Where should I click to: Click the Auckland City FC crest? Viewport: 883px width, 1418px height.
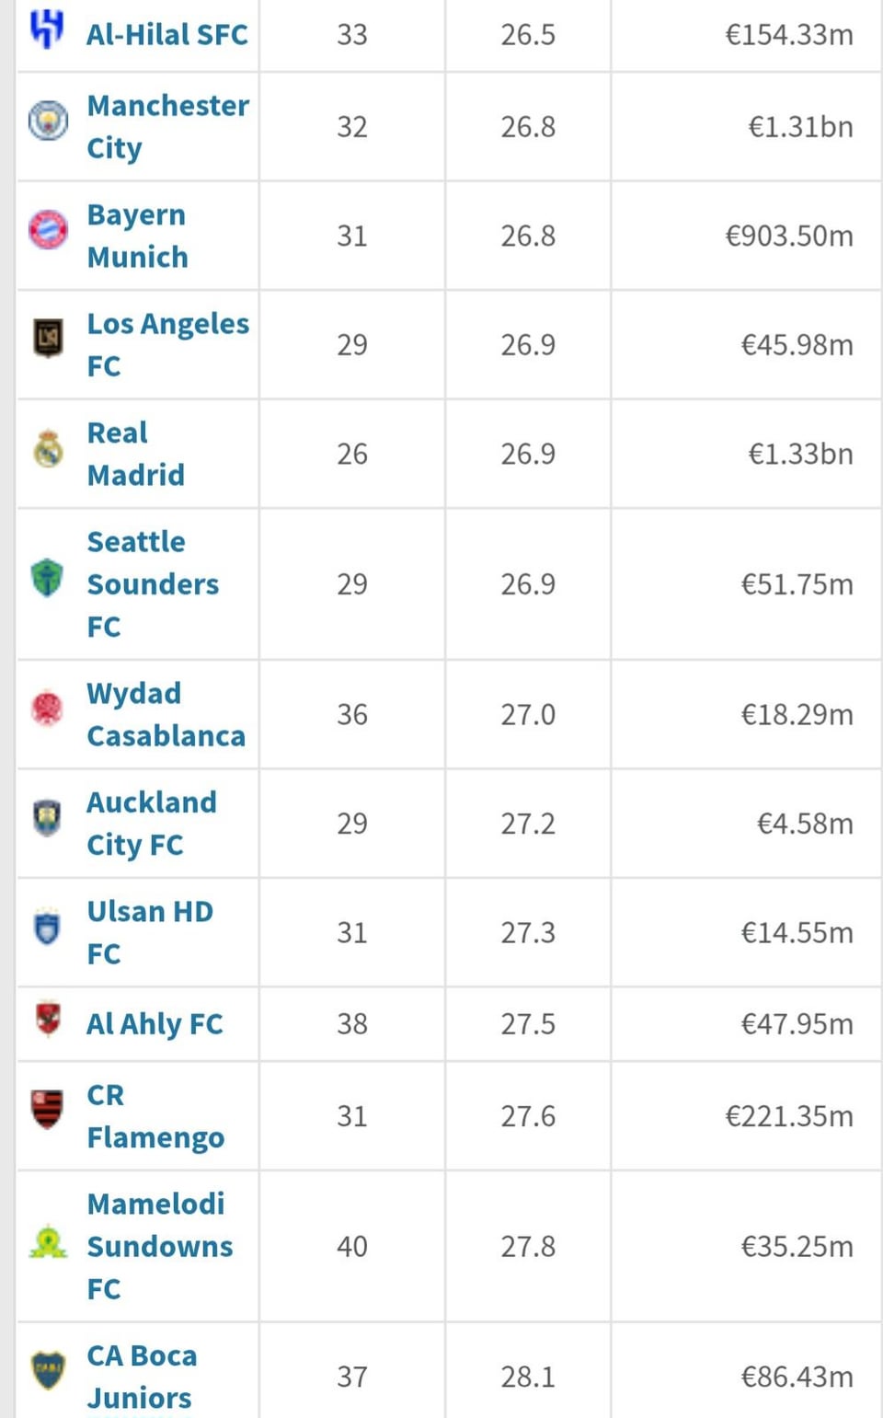tap(48, 818)
